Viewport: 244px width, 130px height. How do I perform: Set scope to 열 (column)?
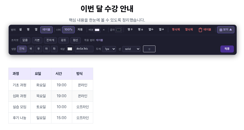(36, 30)
